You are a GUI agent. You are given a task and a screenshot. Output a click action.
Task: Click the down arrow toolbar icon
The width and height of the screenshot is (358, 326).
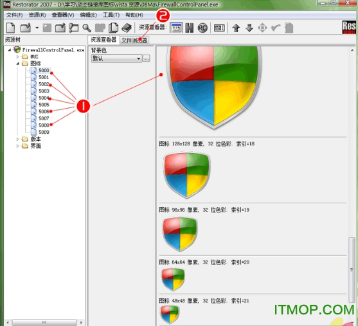pos(249,28)
